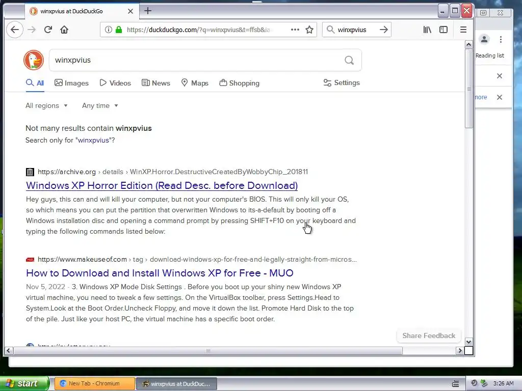Bookmark this page with the star icon
This screenshot has height=391, width=522.
pyautogui.click(x=309, y=30)
